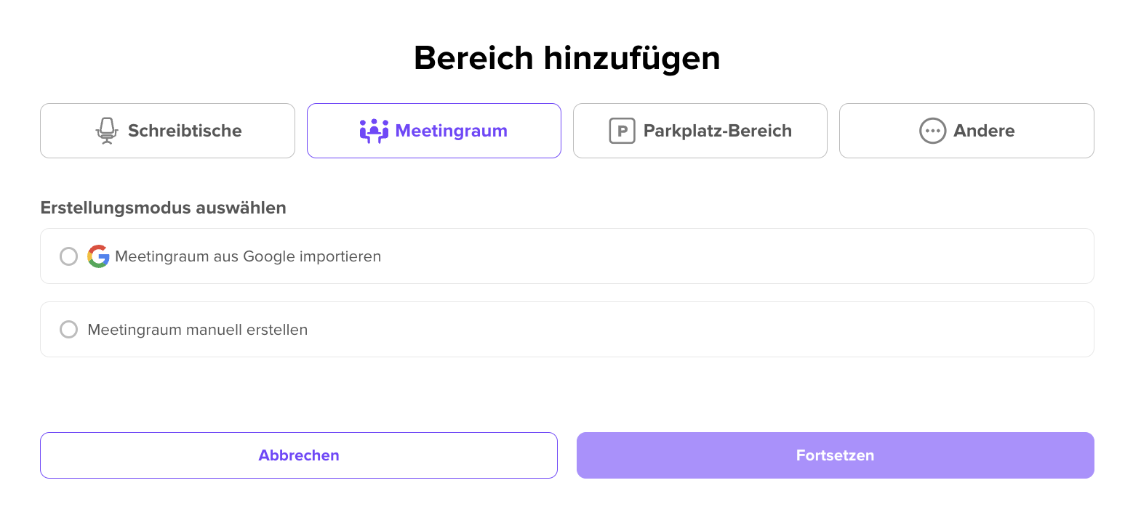
Task: Select the manual creation radio button
Action: (x=68, y=330)
